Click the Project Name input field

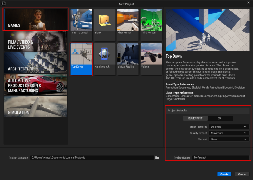(x=221, y=157)
